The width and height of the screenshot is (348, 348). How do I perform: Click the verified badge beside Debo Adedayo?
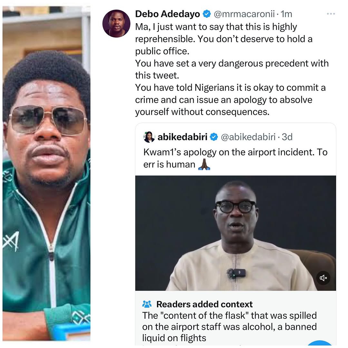tap(207, 14)
